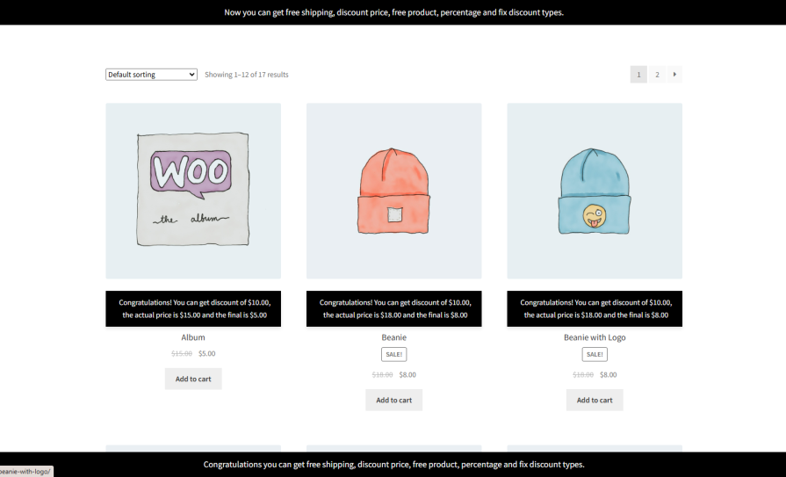Click the Beanie sale price $8.00
The height and width of the screenshot is (477, 786).
pos(407,374)
